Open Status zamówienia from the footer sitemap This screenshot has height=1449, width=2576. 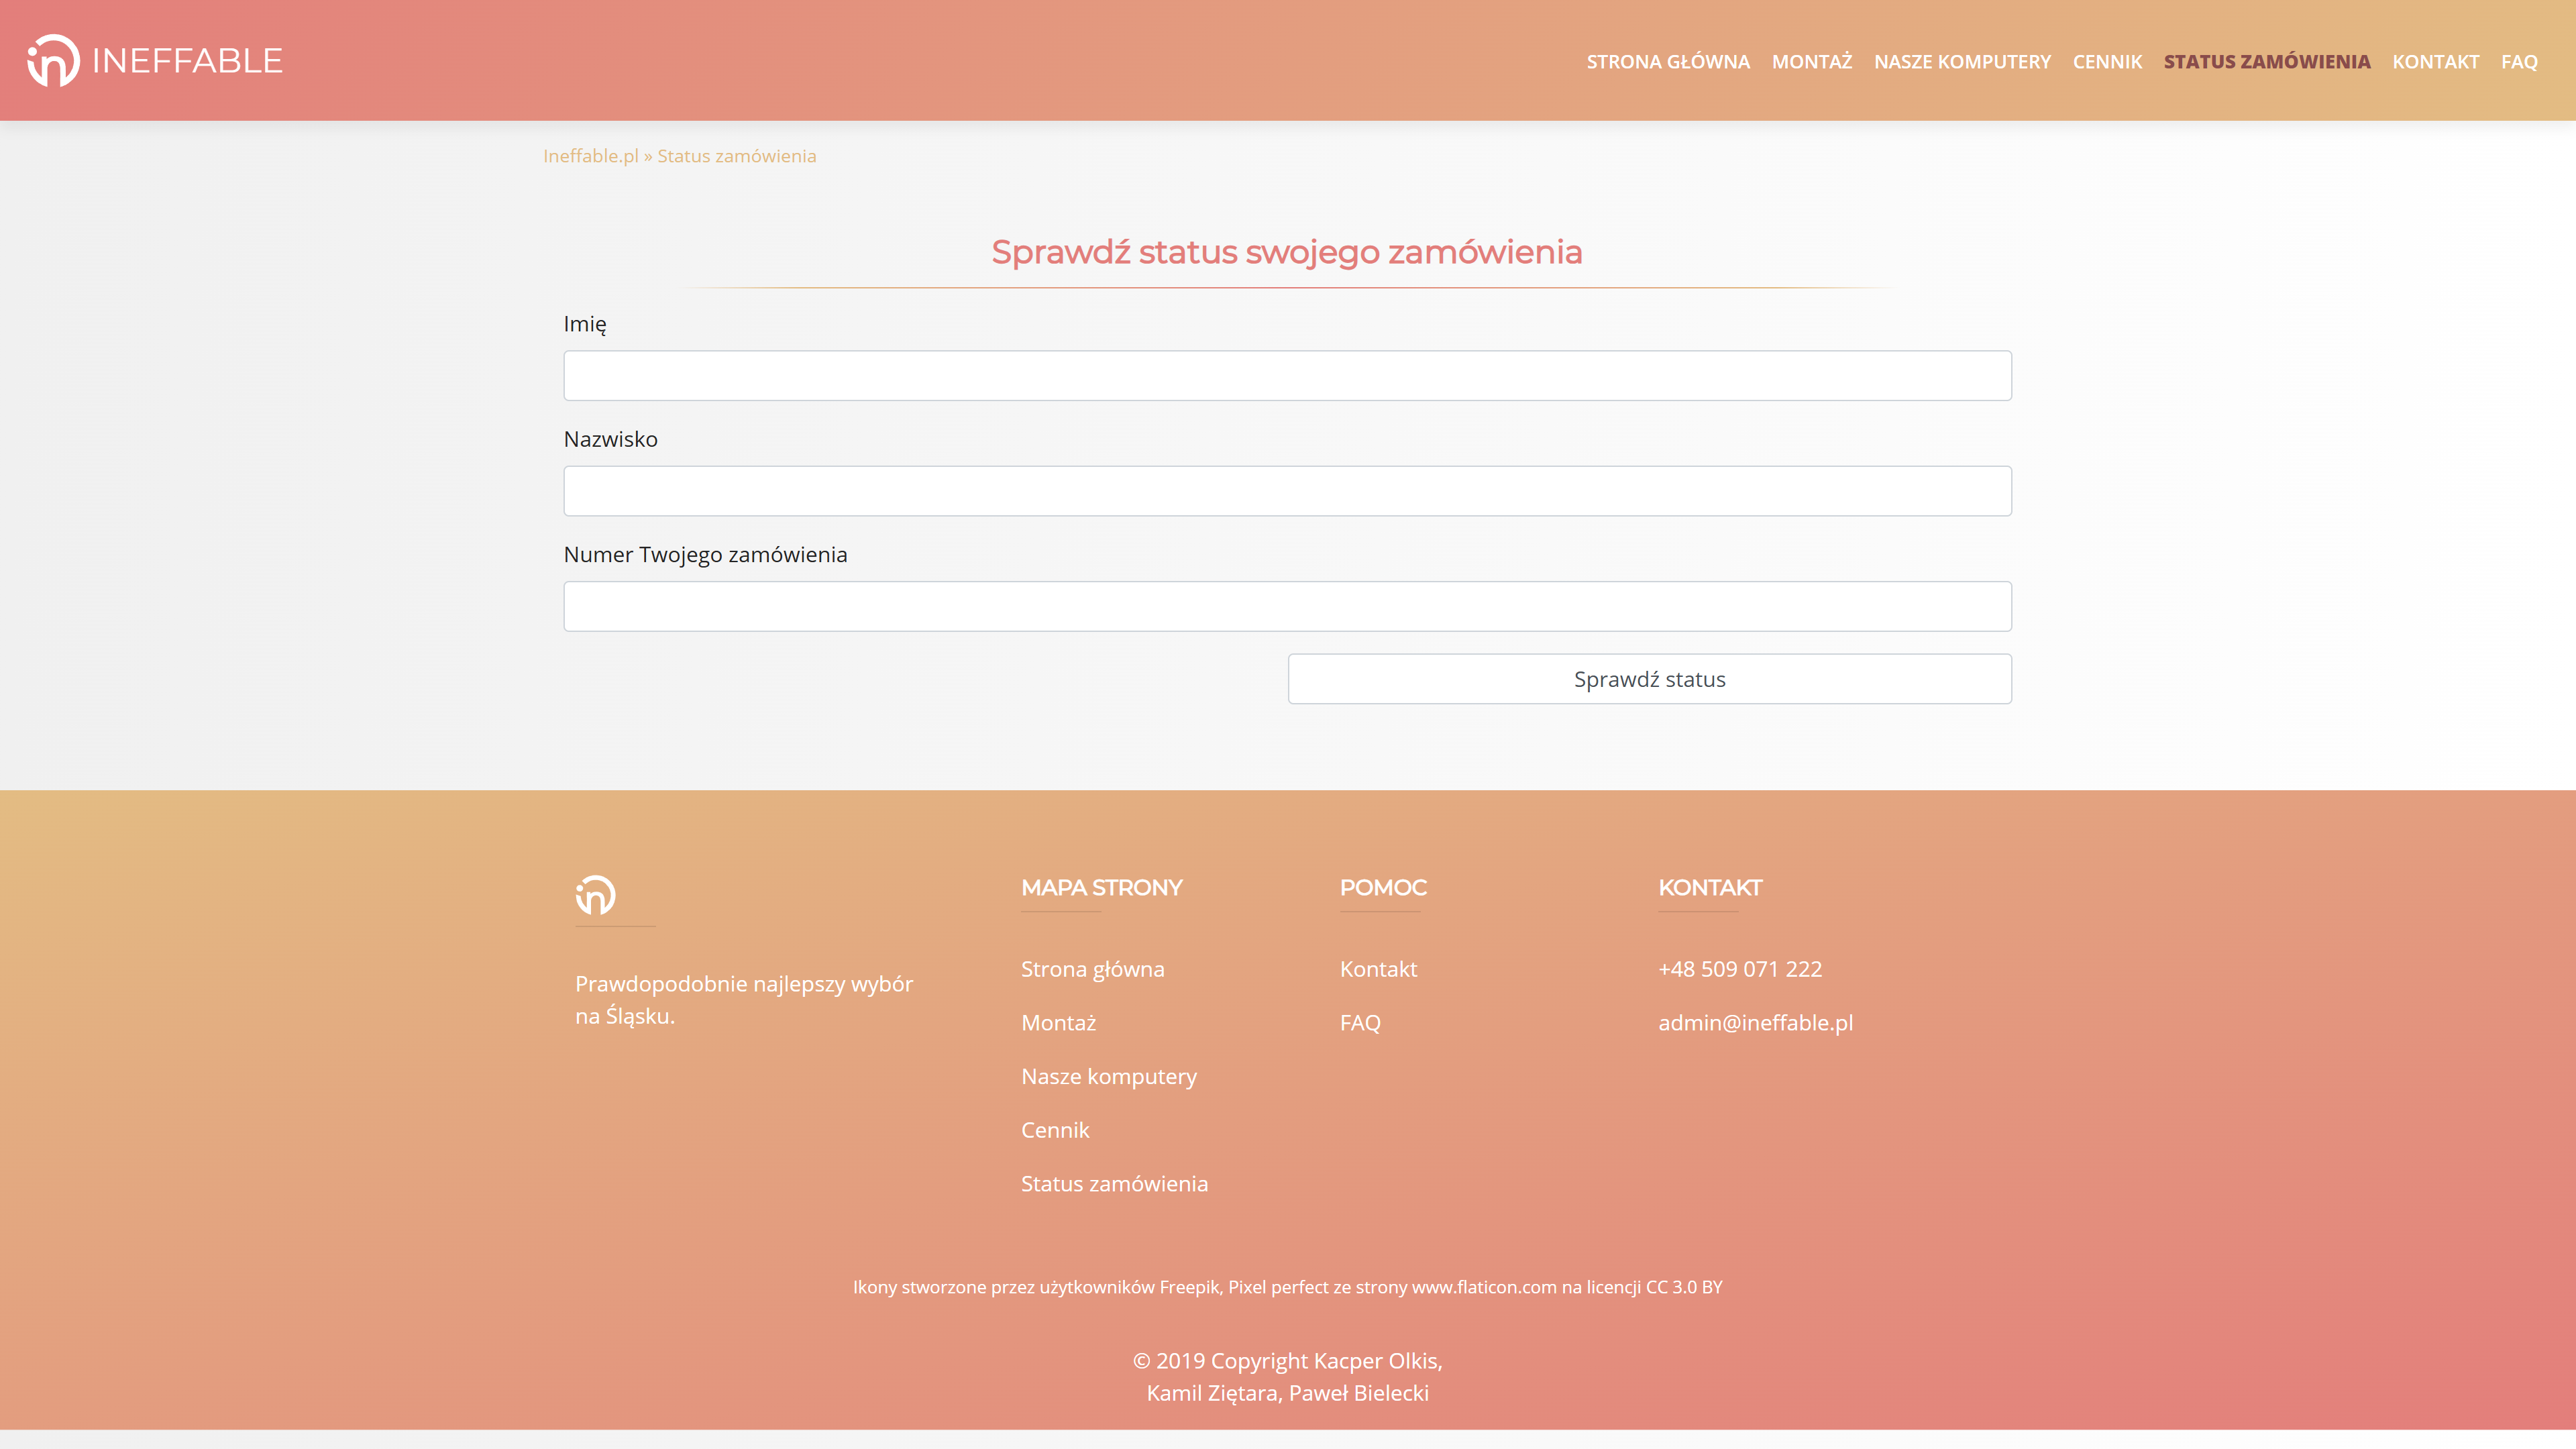point(1114,1183)
